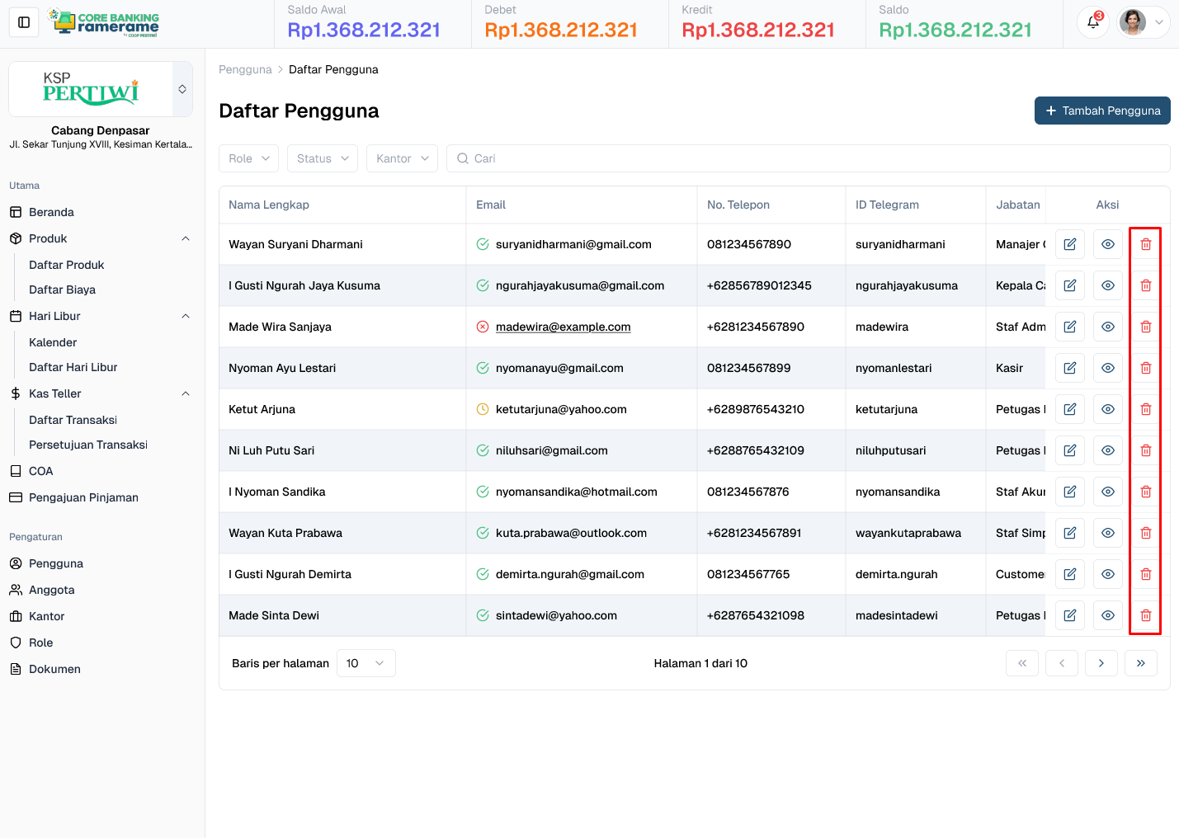Click the Tambah Pengguna button

pyautogui.click(x=1101, y=111)
